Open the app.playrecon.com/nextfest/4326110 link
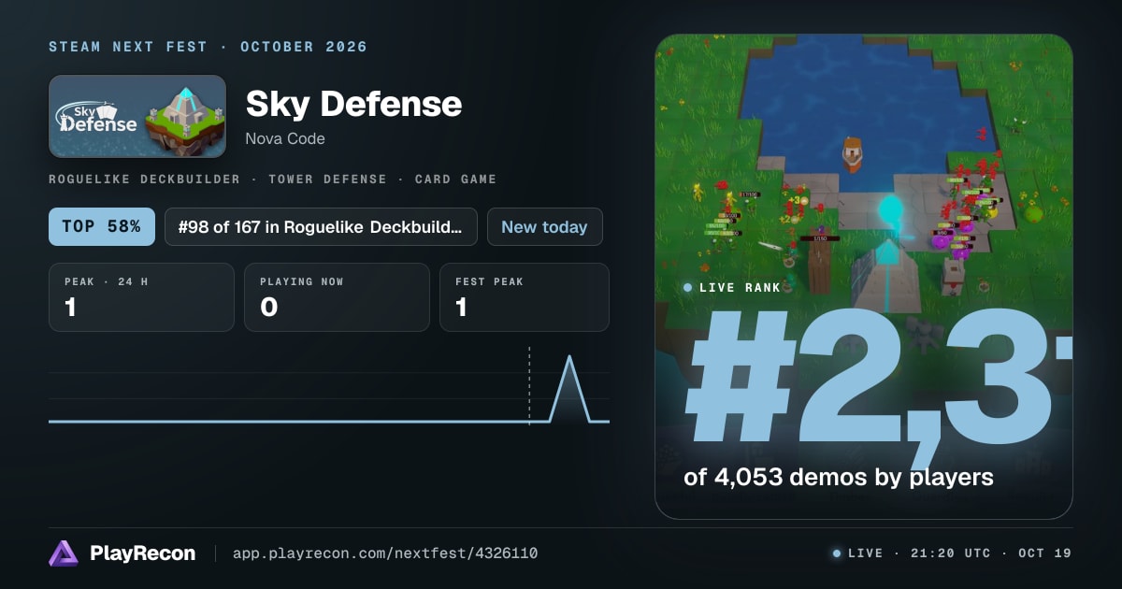Image resolution: width=1122 pixels, height=589 pixels. pos(385,553)
